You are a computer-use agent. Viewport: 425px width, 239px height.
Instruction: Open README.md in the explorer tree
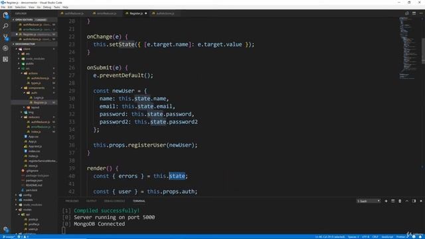click(34, 185)
